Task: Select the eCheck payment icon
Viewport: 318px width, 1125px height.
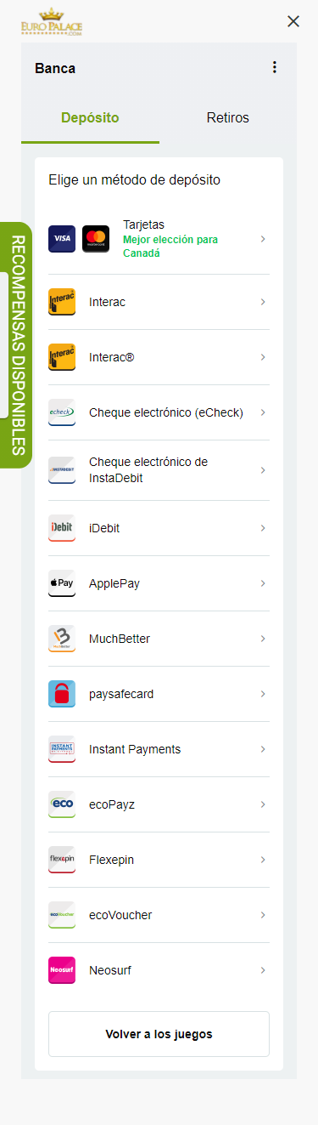Action: tap(62, 412)
